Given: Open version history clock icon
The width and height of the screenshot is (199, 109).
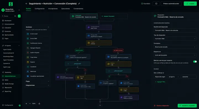Looking at the screenshot, I should click(x=156, y=4).
